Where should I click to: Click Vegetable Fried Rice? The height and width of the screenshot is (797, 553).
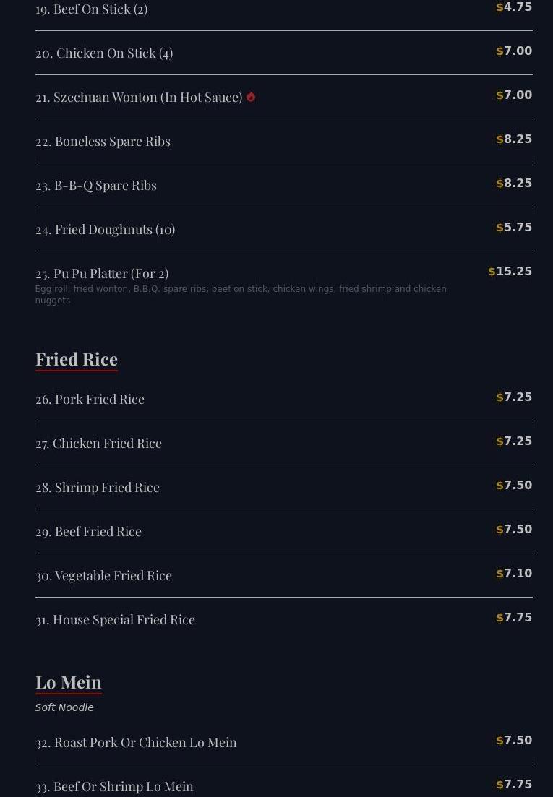tap(103, 576)
